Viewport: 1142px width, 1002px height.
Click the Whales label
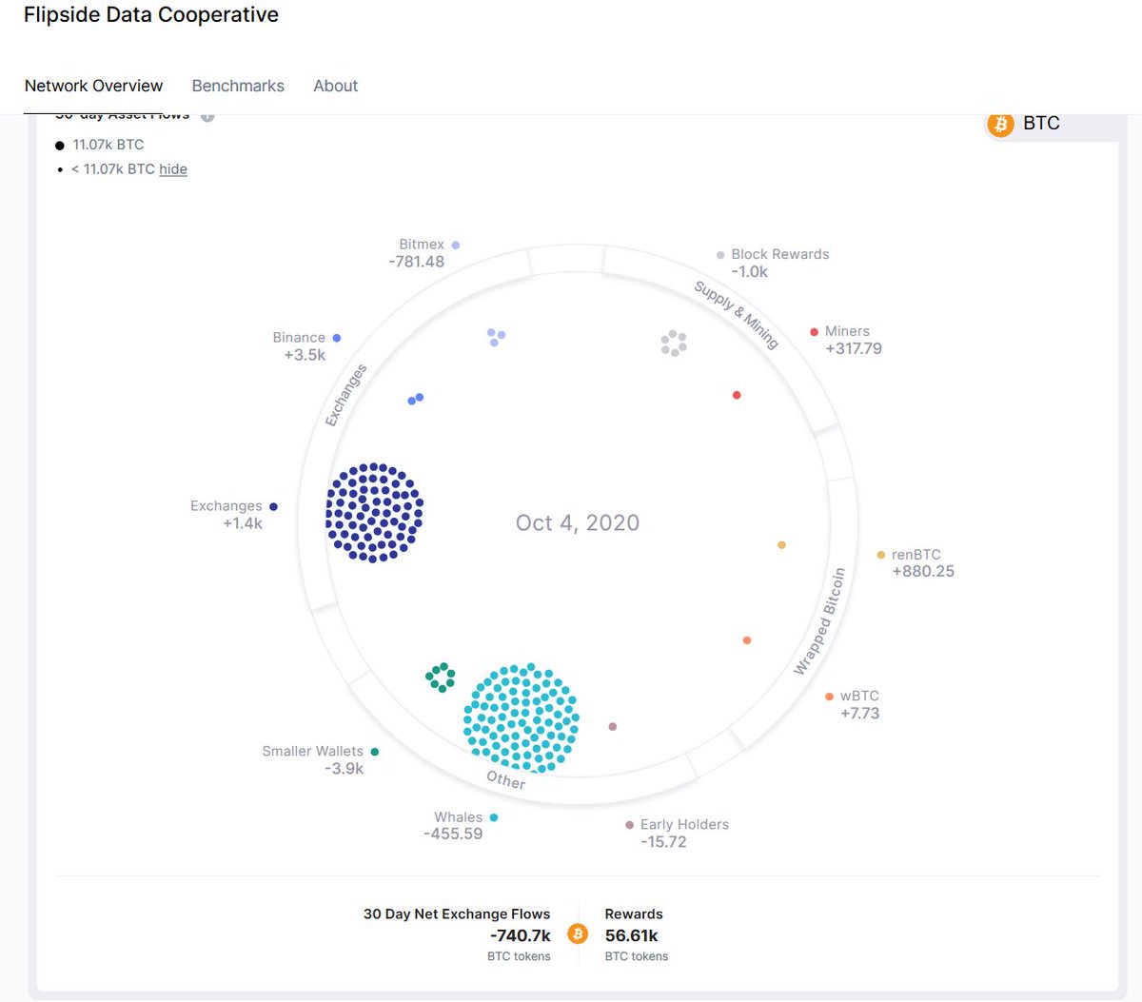coord(459,817)
